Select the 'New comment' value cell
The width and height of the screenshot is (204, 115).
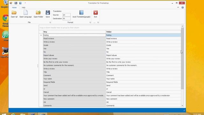(143, 99)
